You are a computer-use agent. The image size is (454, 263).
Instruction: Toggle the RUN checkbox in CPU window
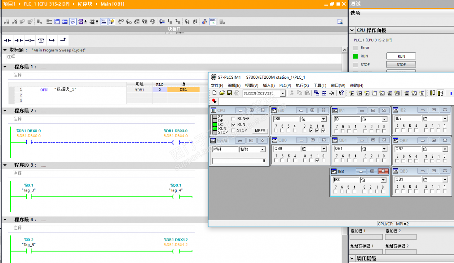click(x=233, y=125)
